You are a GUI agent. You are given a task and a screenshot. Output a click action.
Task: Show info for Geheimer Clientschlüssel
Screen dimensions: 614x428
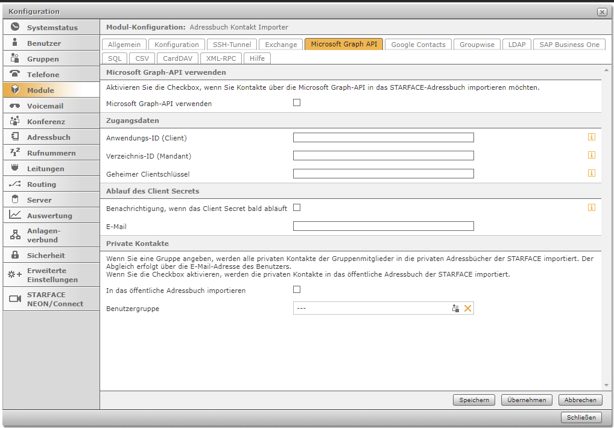[592, 173]
